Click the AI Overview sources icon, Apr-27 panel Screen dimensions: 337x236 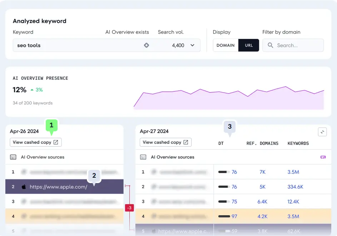pos(143,157)
